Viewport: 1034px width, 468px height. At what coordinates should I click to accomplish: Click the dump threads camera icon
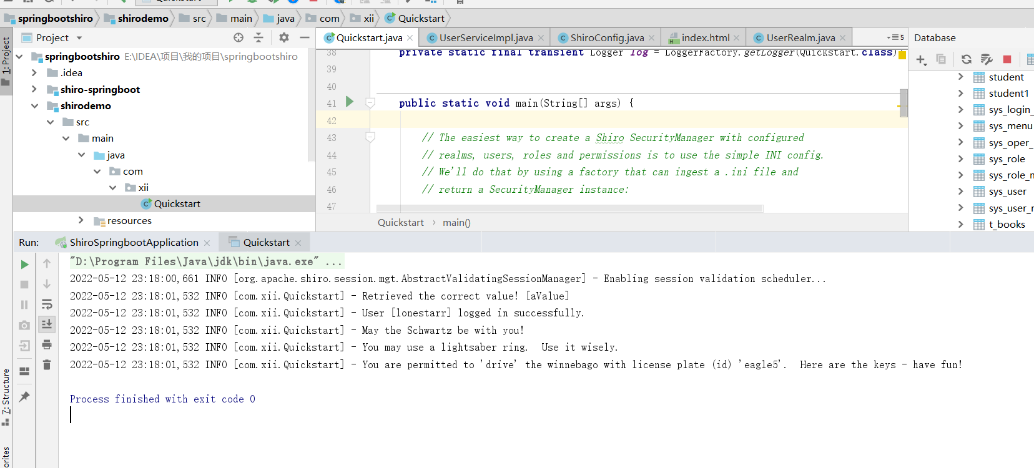tap(24, 325)
